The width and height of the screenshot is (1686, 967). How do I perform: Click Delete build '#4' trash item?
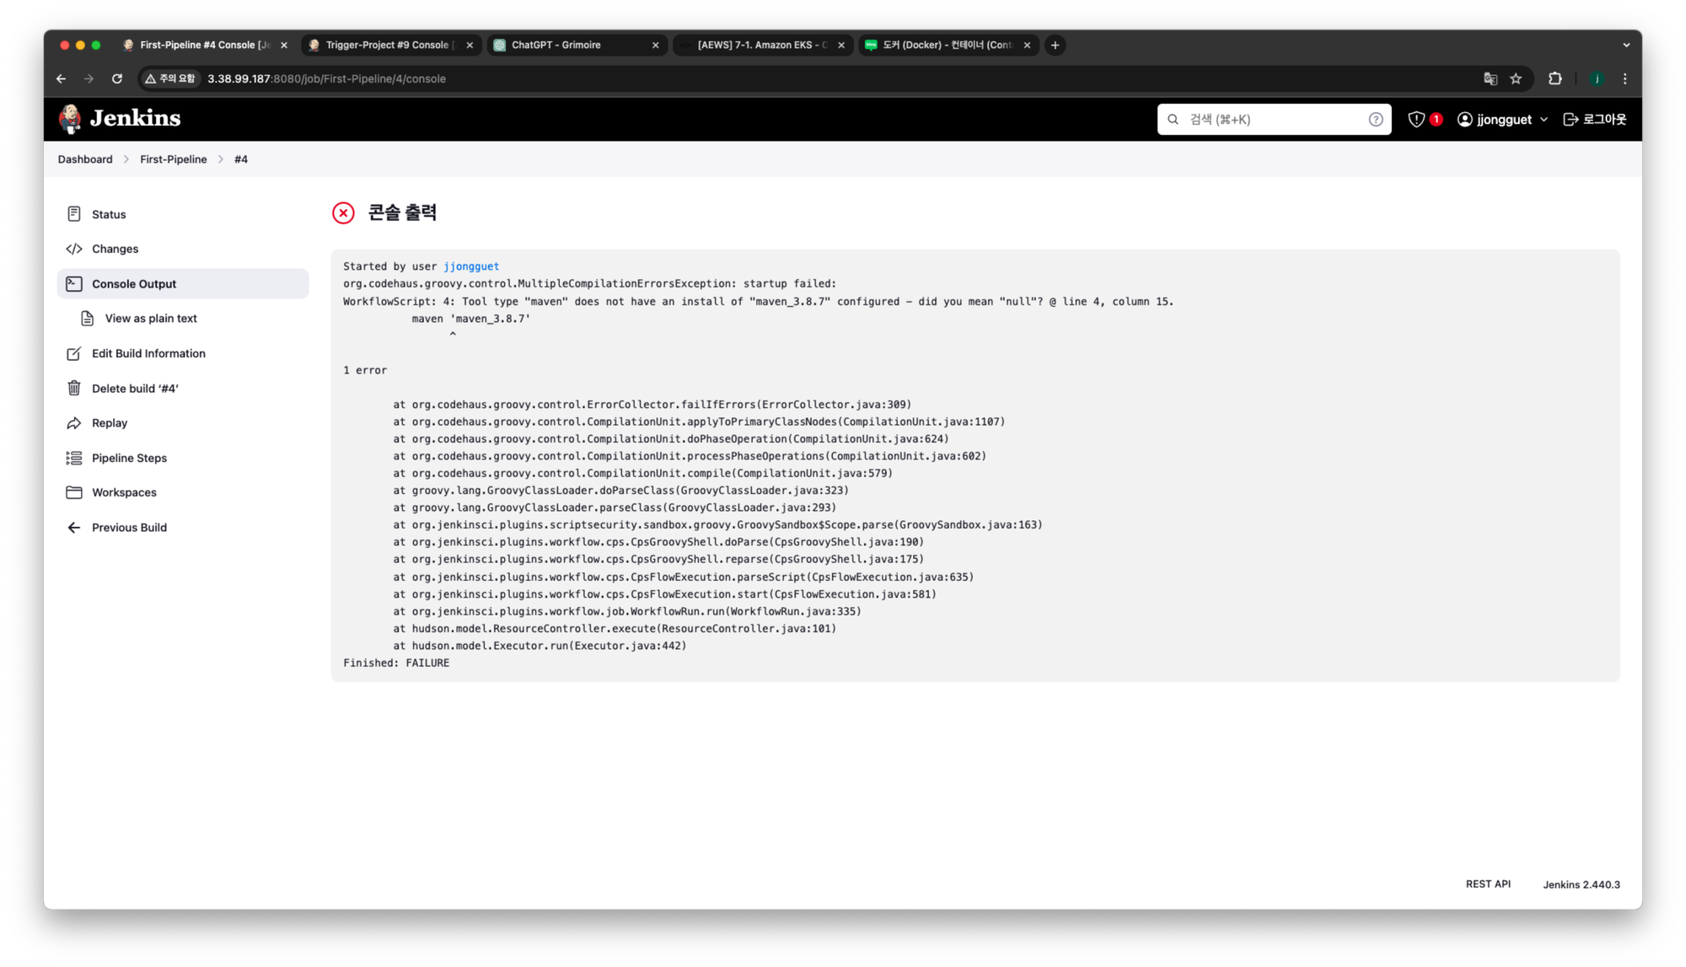(x=134, y=388)
